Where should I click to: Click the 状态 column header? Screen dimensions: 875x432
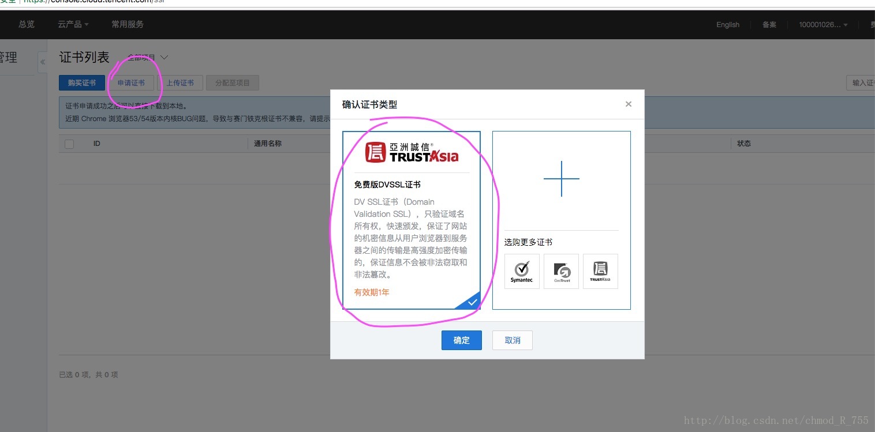click(x=744, y=144)
